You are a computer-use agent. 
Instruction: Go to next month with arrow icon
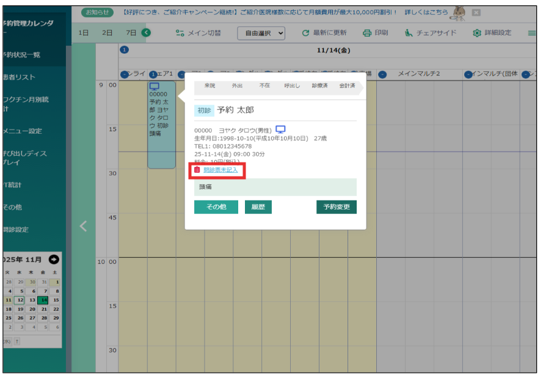click(x=54, y=260)
